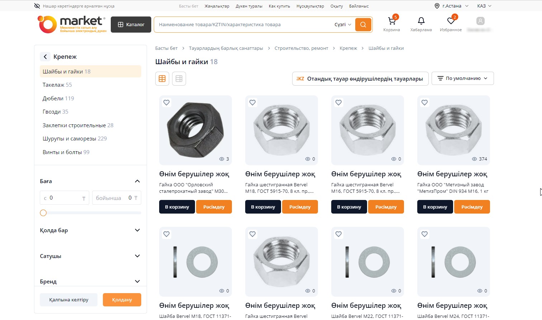Open the Жаңалықтар menu item
The image size is (542, 320).
click(x=217, y=6)
